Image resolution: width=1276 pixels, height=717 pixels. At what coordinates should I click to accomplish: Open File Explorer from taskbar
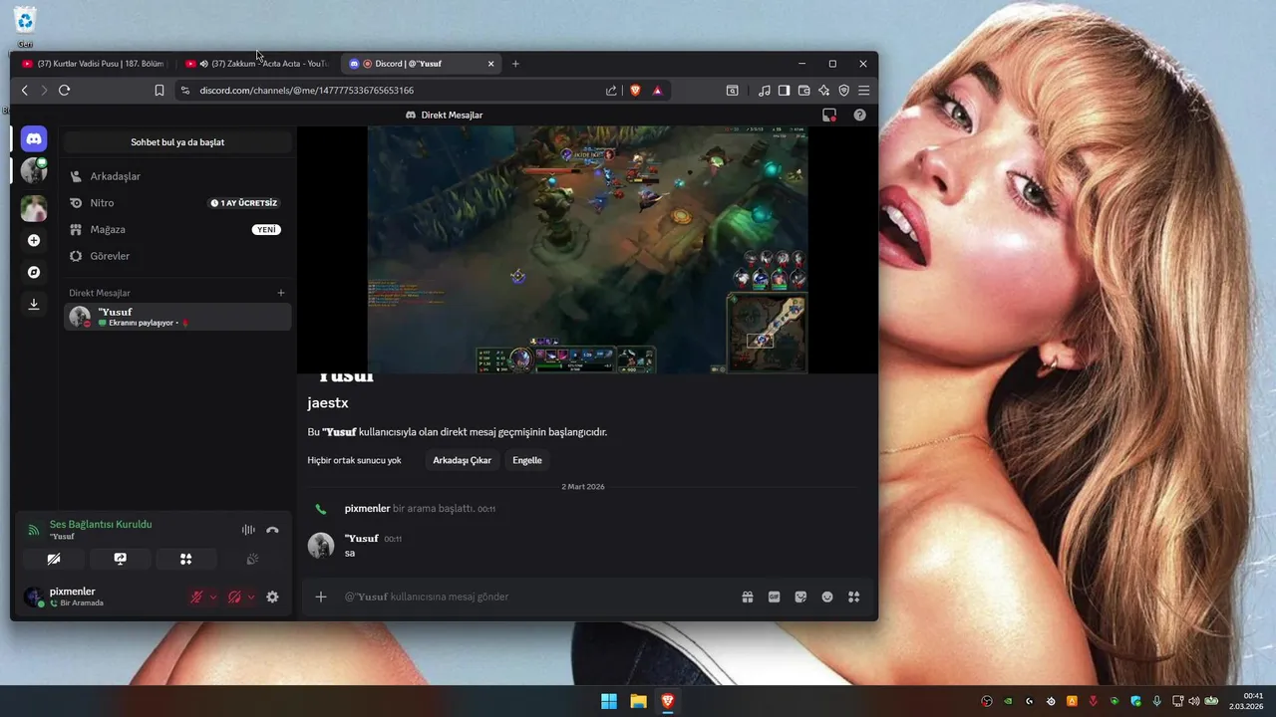[x=638, y=701]
